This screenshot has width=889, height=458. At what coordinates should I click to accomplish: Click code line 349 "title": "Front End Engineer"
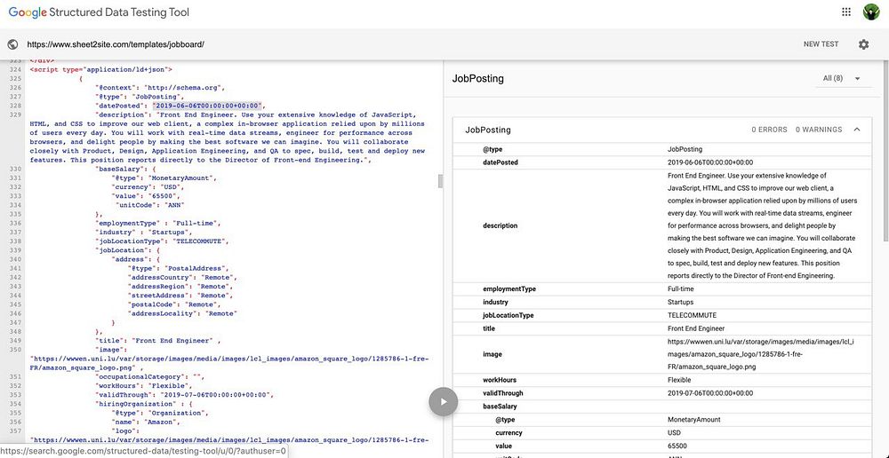157,341
